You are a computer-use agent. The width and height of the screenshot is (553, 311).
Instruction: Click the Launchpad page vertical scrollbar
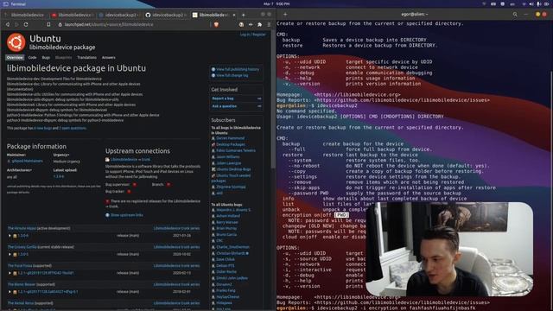coord(273,98)
